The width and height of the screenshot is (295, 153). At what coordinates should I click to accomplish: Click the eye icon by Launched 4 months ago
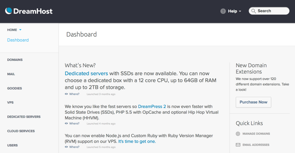[x=66, y=124]
